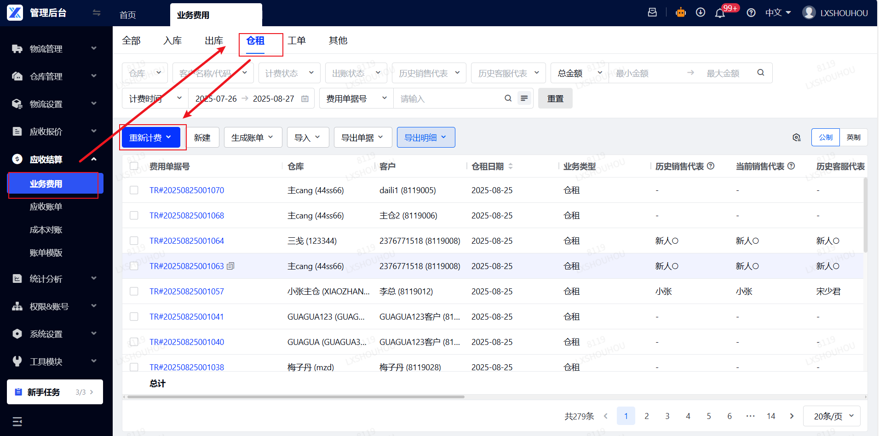Click bottom-left menu collapse icon
The width and height of the screenshot is (879, 436).
[x=17, y=422]
